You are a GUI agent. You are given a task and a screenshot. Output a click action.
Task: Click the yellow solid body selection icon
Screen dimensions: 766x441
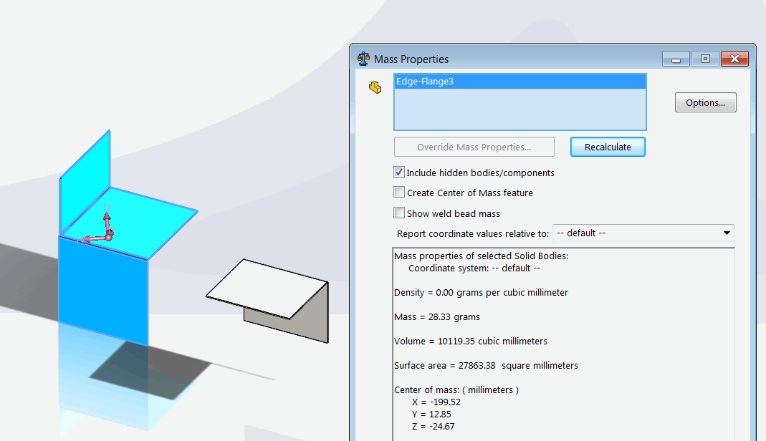point(375,87)
